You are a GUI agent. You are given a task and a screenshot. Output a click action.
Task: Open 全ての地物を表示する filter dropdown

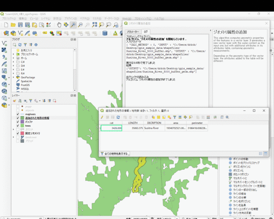[115, 154]
